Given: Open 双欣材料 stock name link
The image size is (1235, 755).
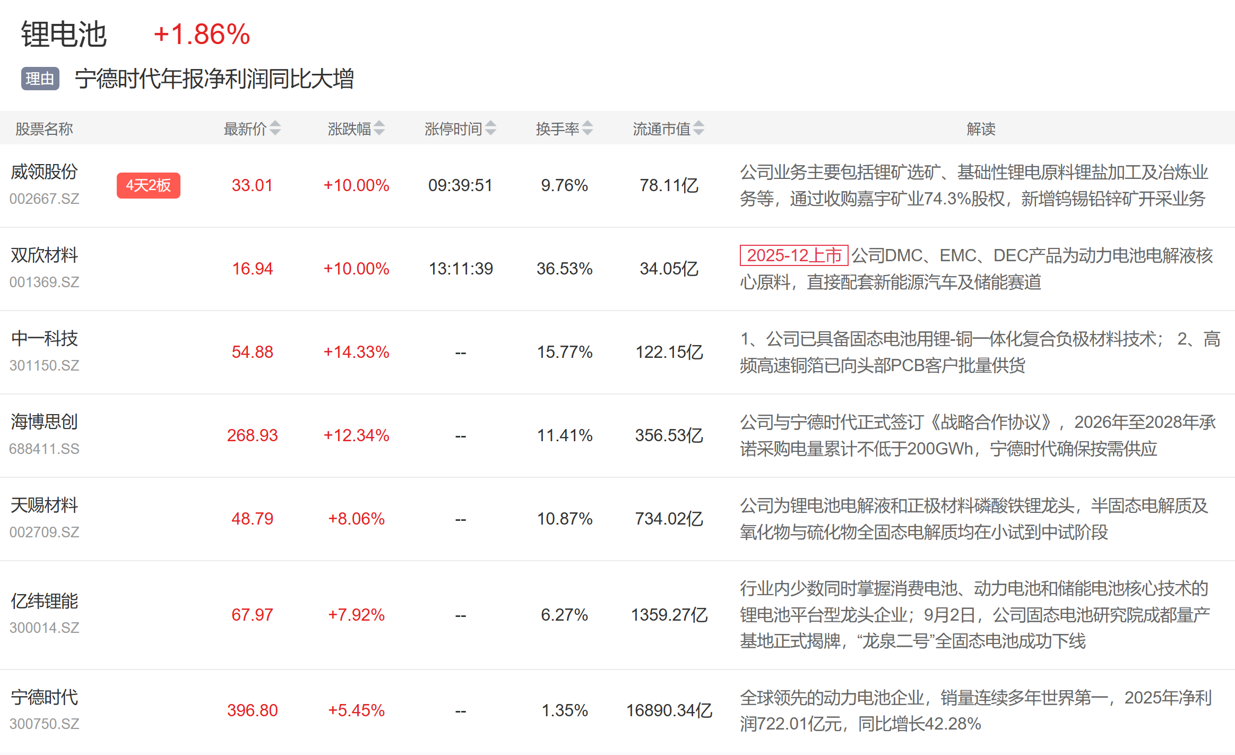Looking at the screenshot, I should [44, 255].
